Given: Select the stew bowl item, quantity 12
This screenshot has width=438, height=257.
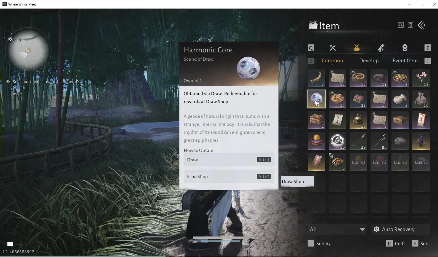Looking at the screenshot, I should click(x=358, y=78).
